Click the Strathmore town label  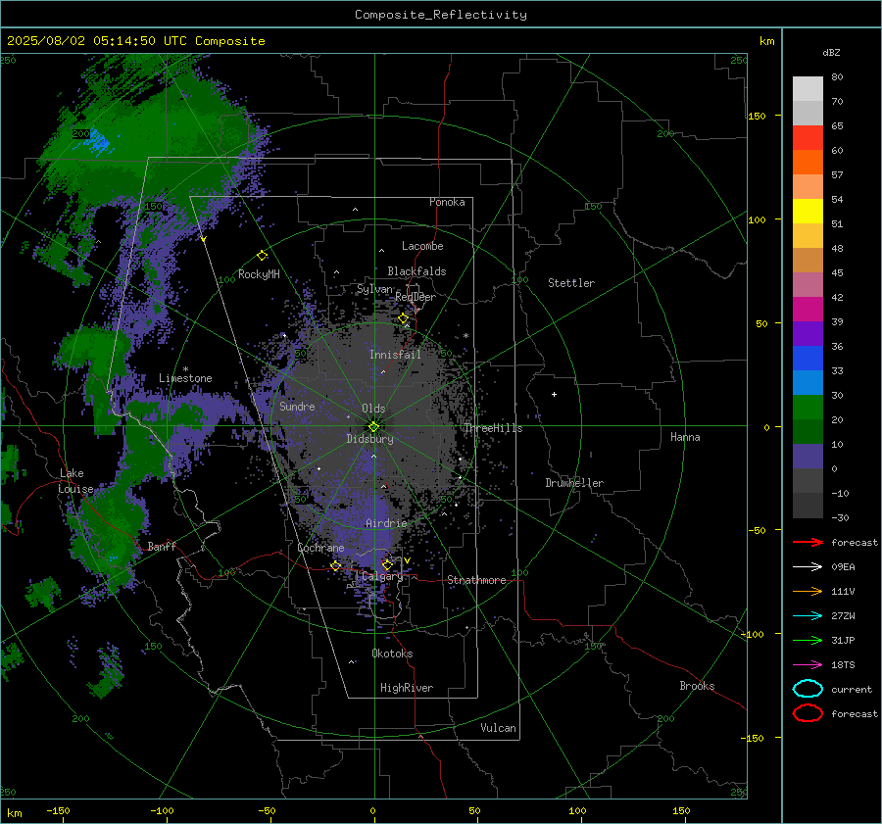point(476,580)
